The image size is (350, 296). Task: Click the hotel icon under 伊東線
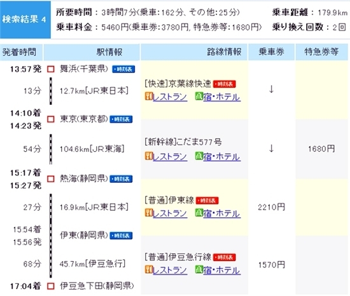(x=199, y=213)
